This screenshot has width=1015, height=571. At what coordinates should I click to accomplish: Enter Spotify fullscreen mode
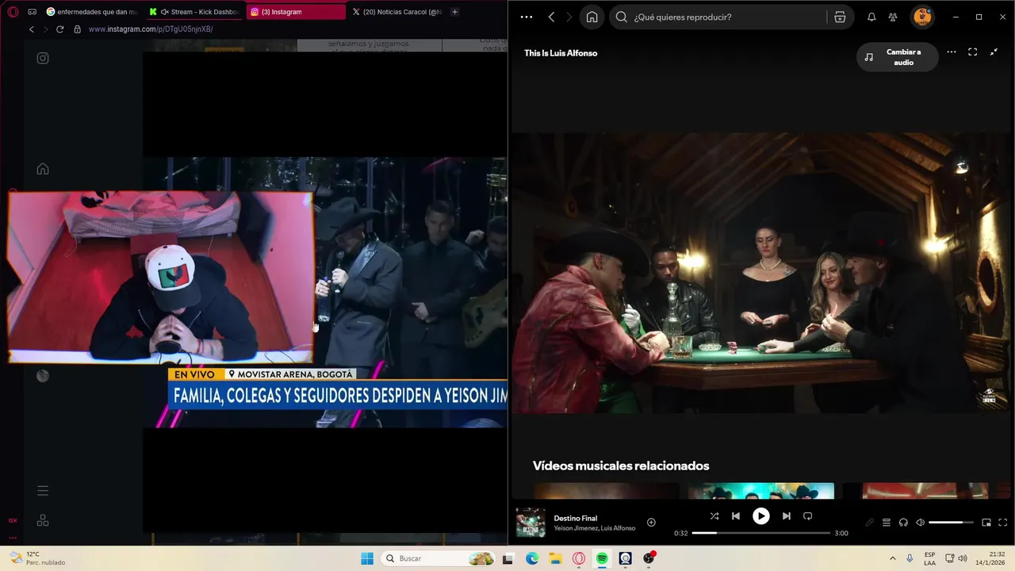point(1003,523)
